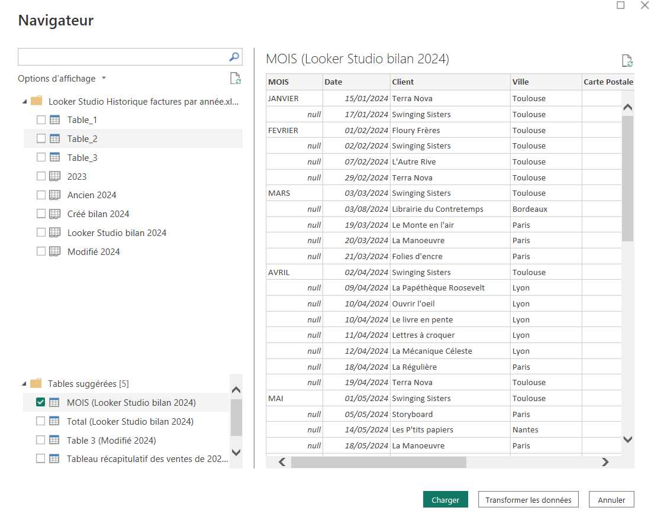
Task: Tick the 2023 sheet checkbox
Action: (41, 176)
